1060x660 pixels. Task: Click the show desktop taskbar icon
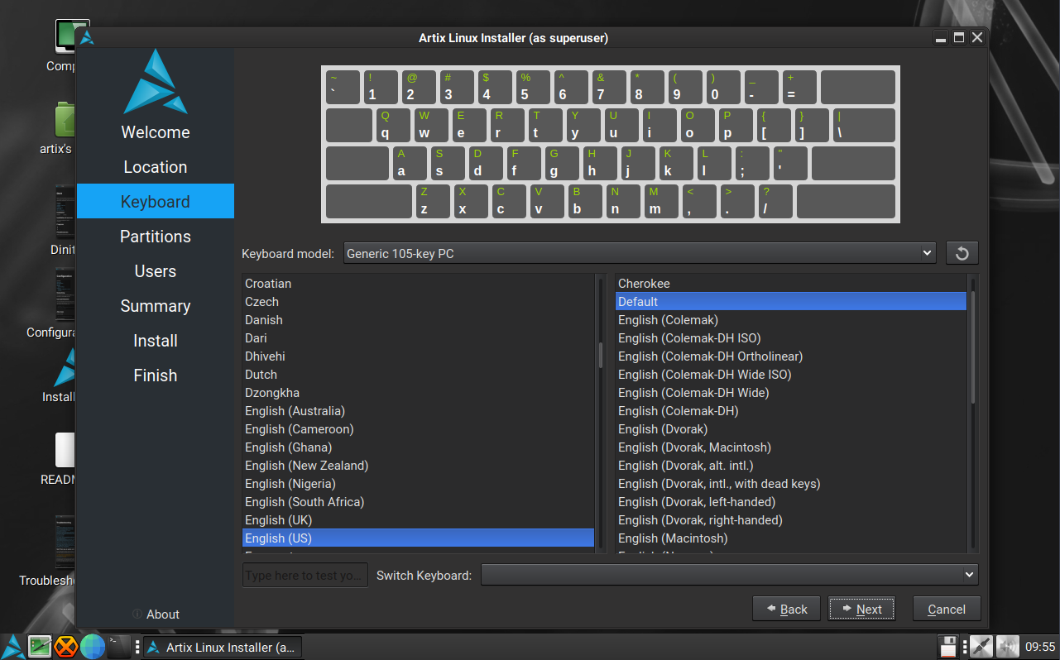(x=40, y=646)
